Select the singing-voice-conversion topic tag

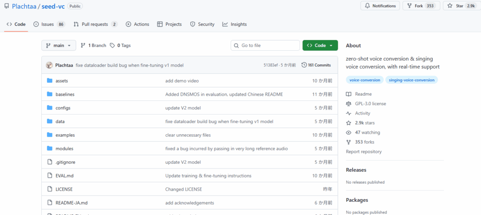(x=411, y=80)
